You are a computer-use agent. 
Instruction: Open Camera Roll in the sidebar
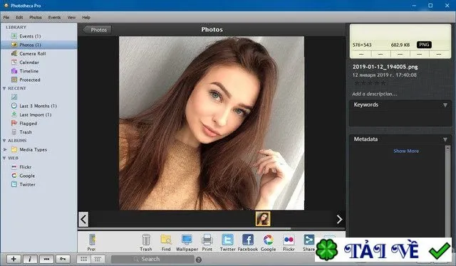point(28,53)
